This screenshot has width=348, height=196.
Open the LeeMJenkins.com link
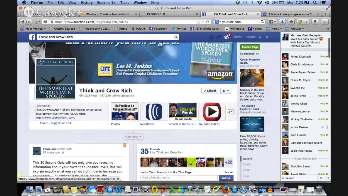(55, 118)
